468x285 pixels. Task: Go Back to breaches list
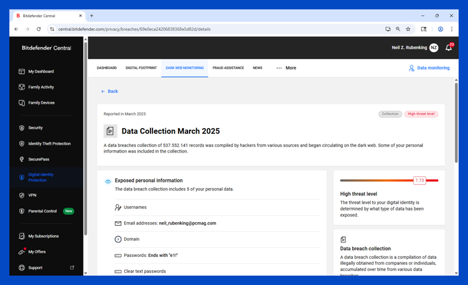(x=109, y=91)
